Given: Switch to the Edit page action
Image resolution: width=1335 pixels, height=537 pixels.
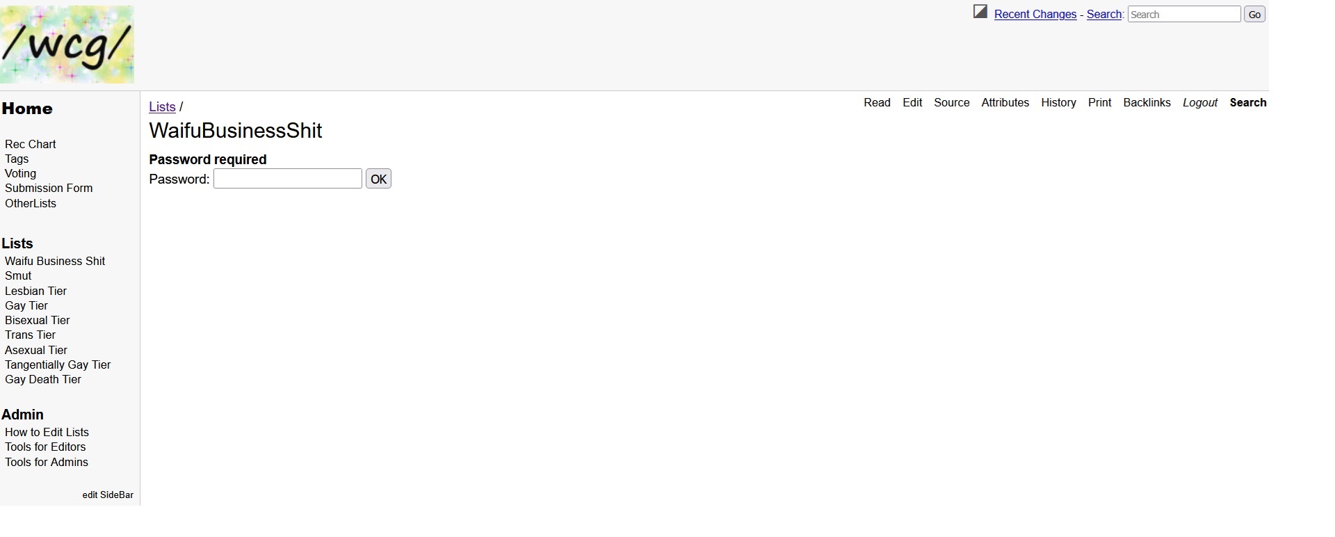Looking at the screenshot, I should 912,103.
